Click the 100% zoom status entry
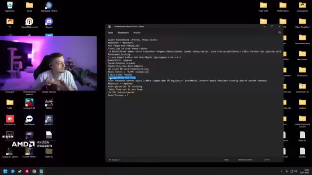Viewport: 312px width, 175px height. click(226, 160)
